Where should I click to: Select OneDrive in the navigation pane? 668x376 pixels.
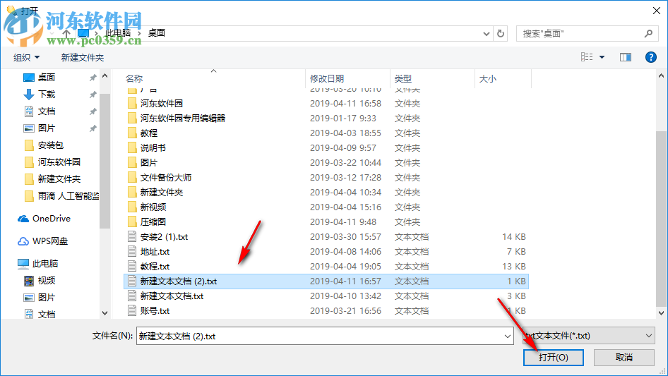pos(51,219)
